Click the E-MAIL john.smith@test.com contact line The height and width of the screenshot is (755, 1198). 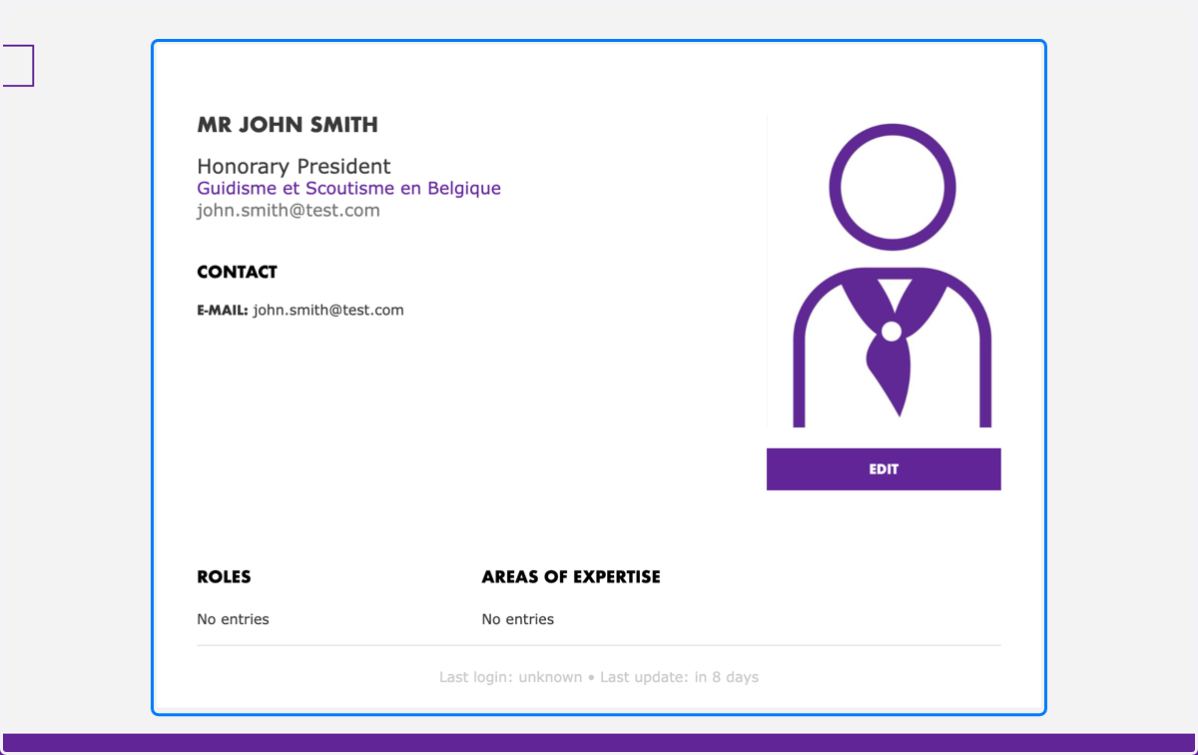[300, 311]
